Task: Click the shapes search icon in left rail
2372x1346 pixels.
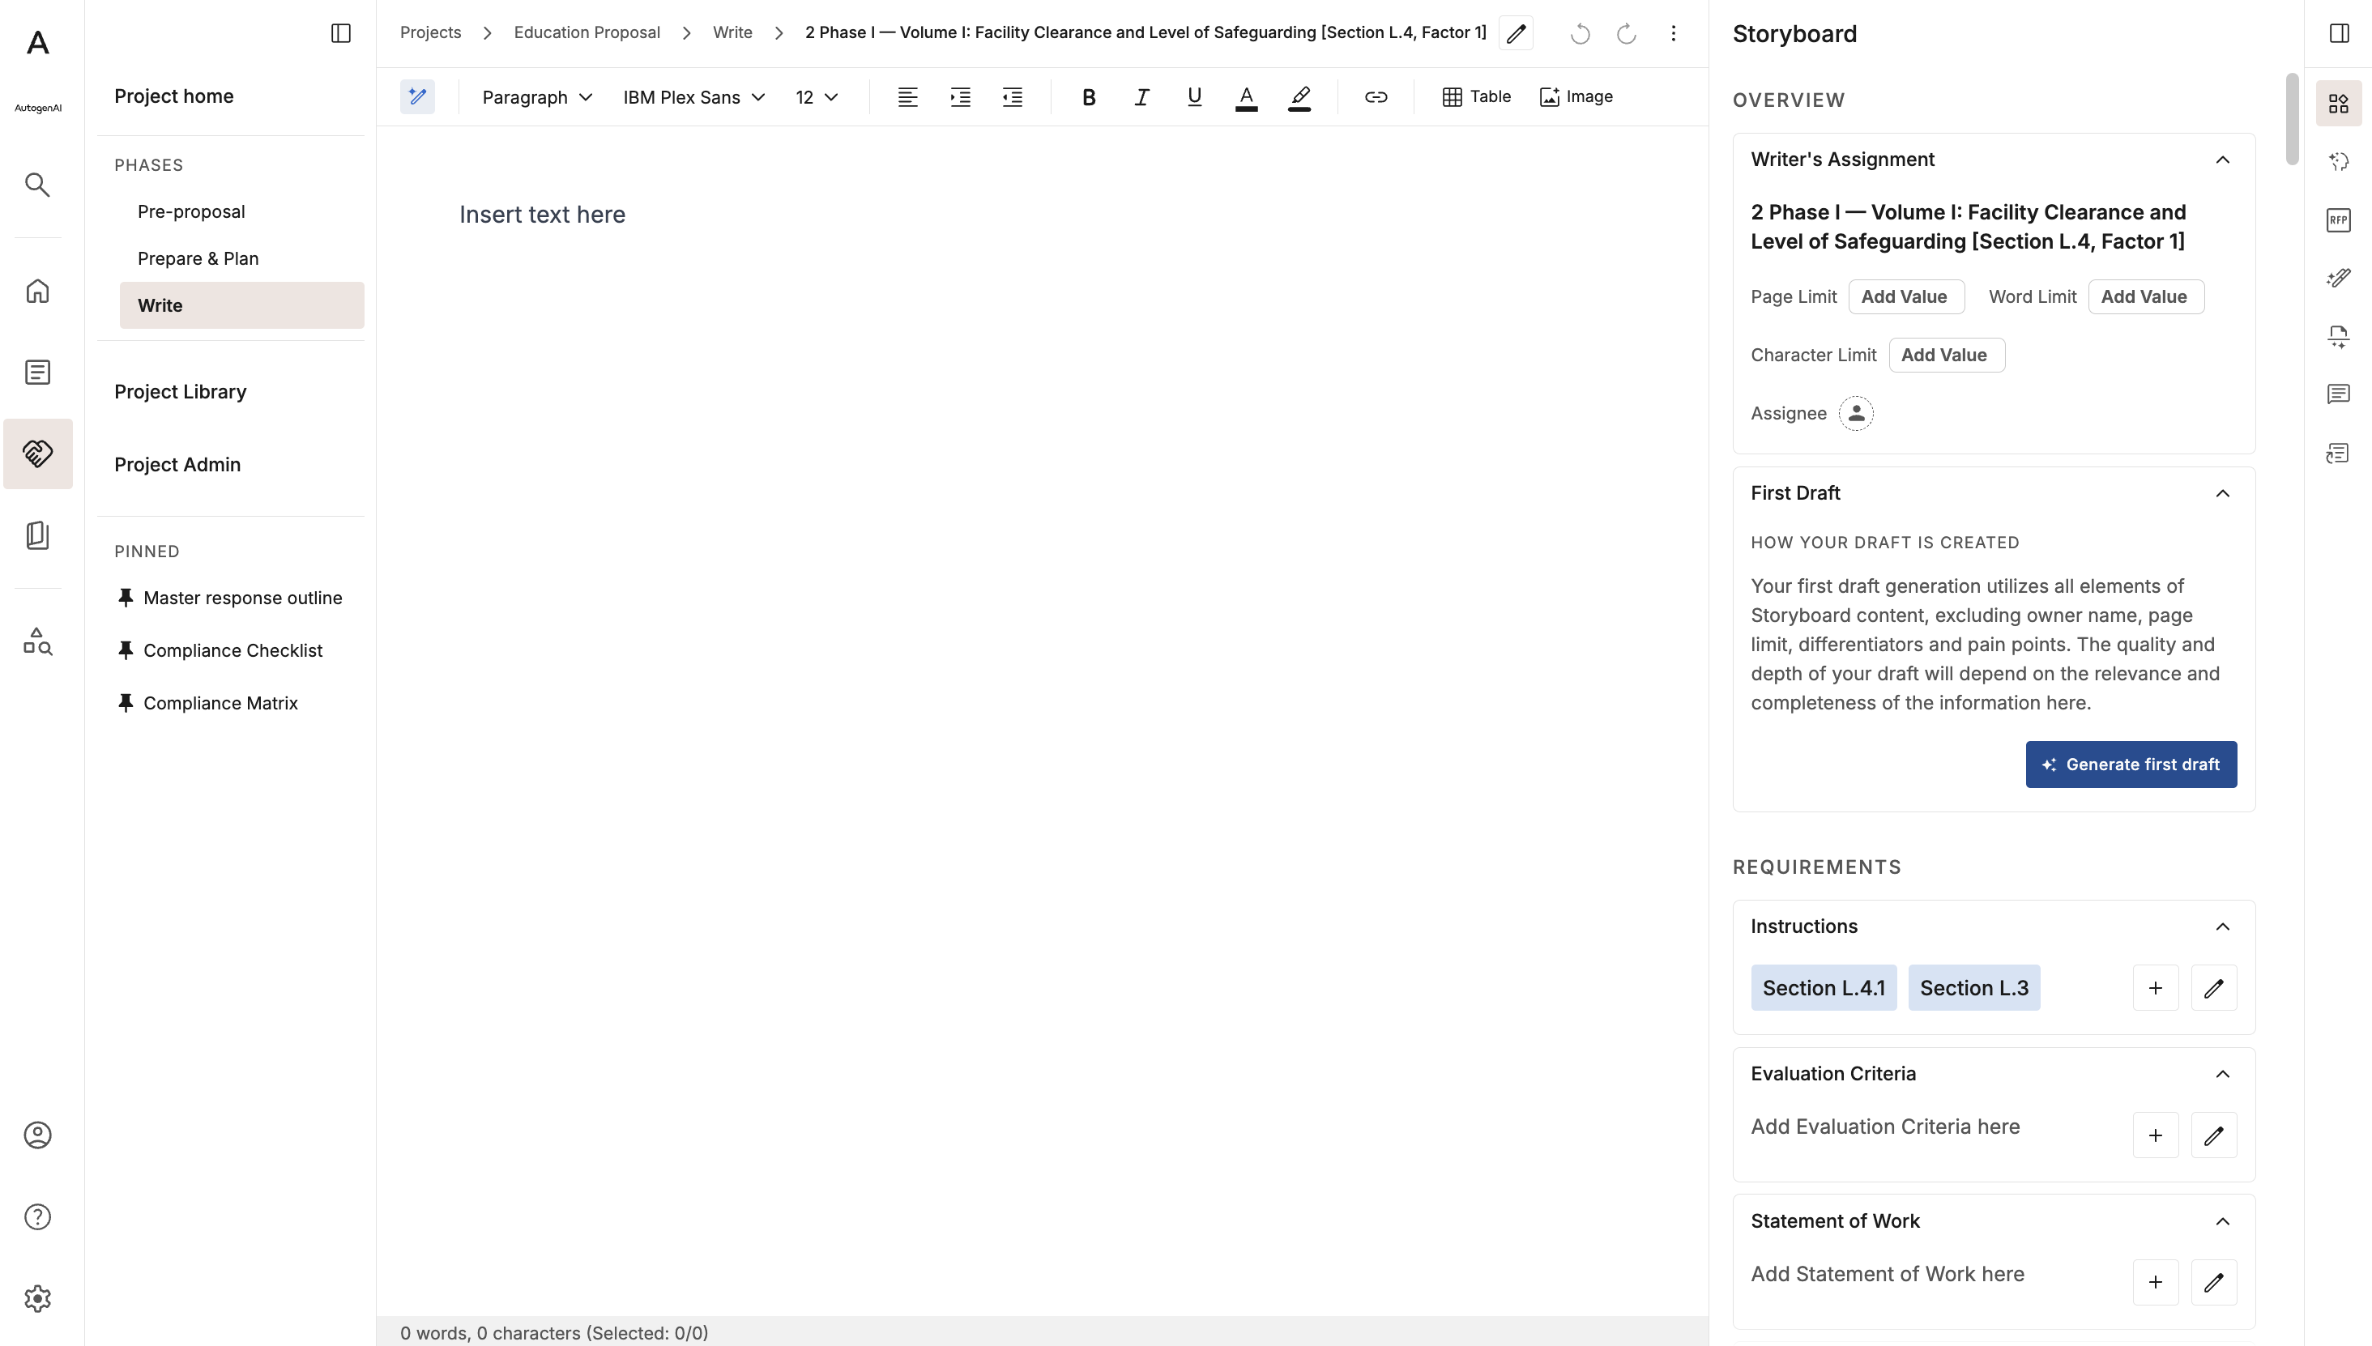Action: point(37,641)
